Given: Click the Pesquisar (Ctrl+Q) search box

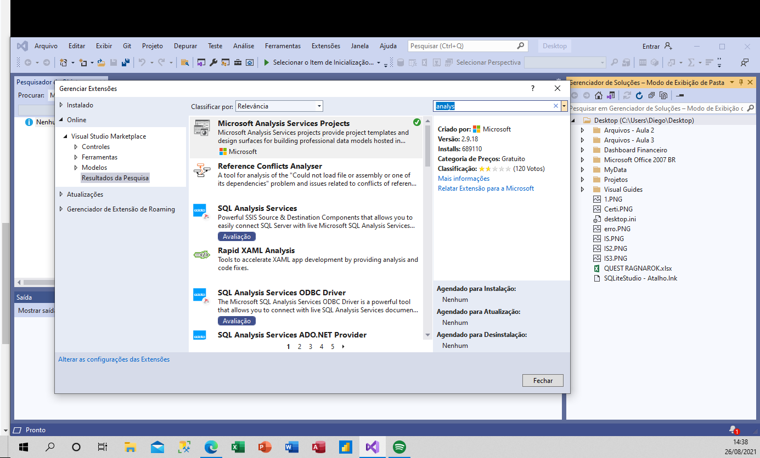Looking at the screenshot, I should point(468,46).
